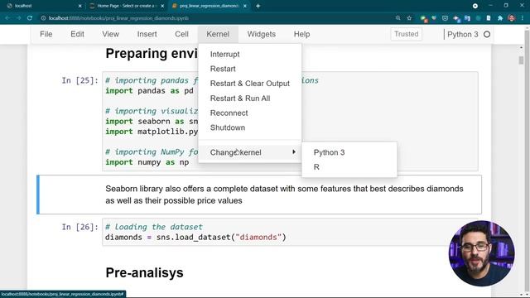
Task: Select the In [26] load dataset cell
Action: coord(290,232)
